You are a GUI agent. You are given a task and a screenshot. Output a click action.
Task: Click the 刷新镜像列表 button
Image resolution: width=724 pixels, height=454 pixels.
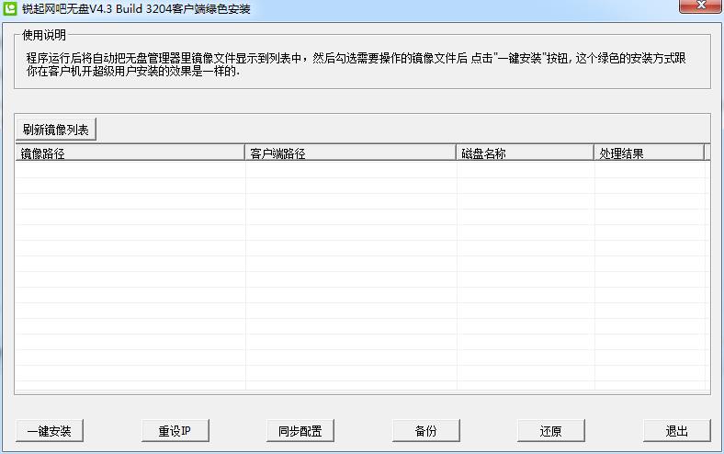click(56, 130)
